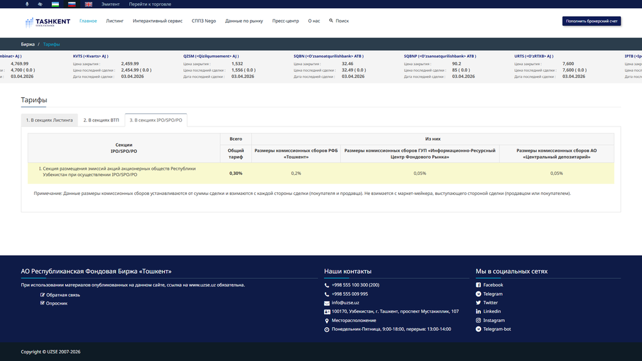Open the О нас menu
The width and height of the screenshot is (642, 361).
click(x=313, y=21)
